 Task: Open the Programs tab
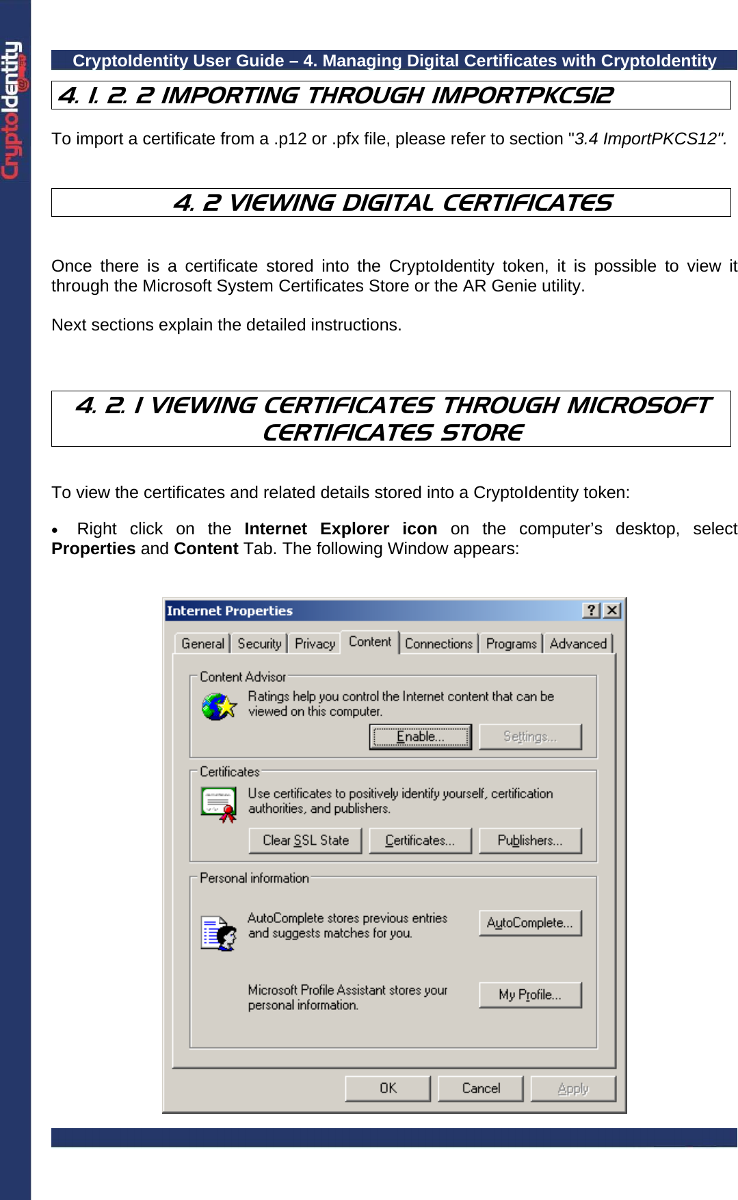click(511, 644)
